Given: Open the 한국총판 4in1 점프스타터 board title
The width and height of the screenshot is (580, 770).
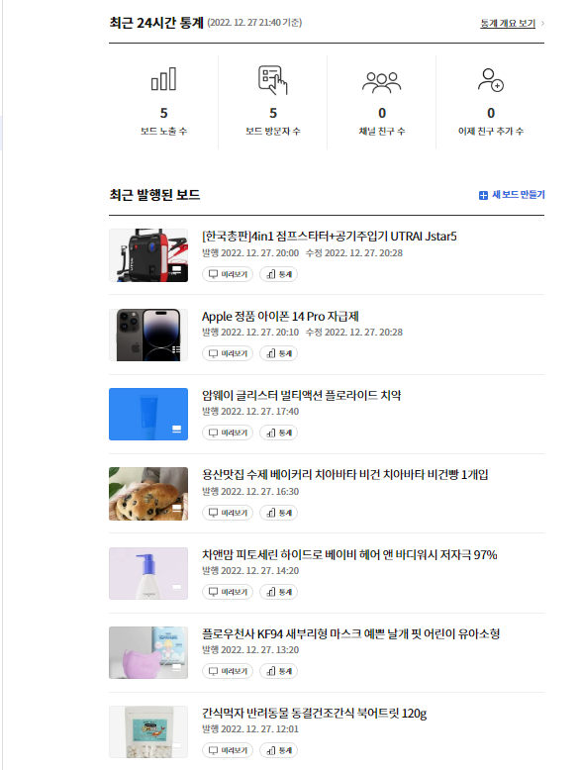Looking at the screenshot, I should [x=329, y=237].
